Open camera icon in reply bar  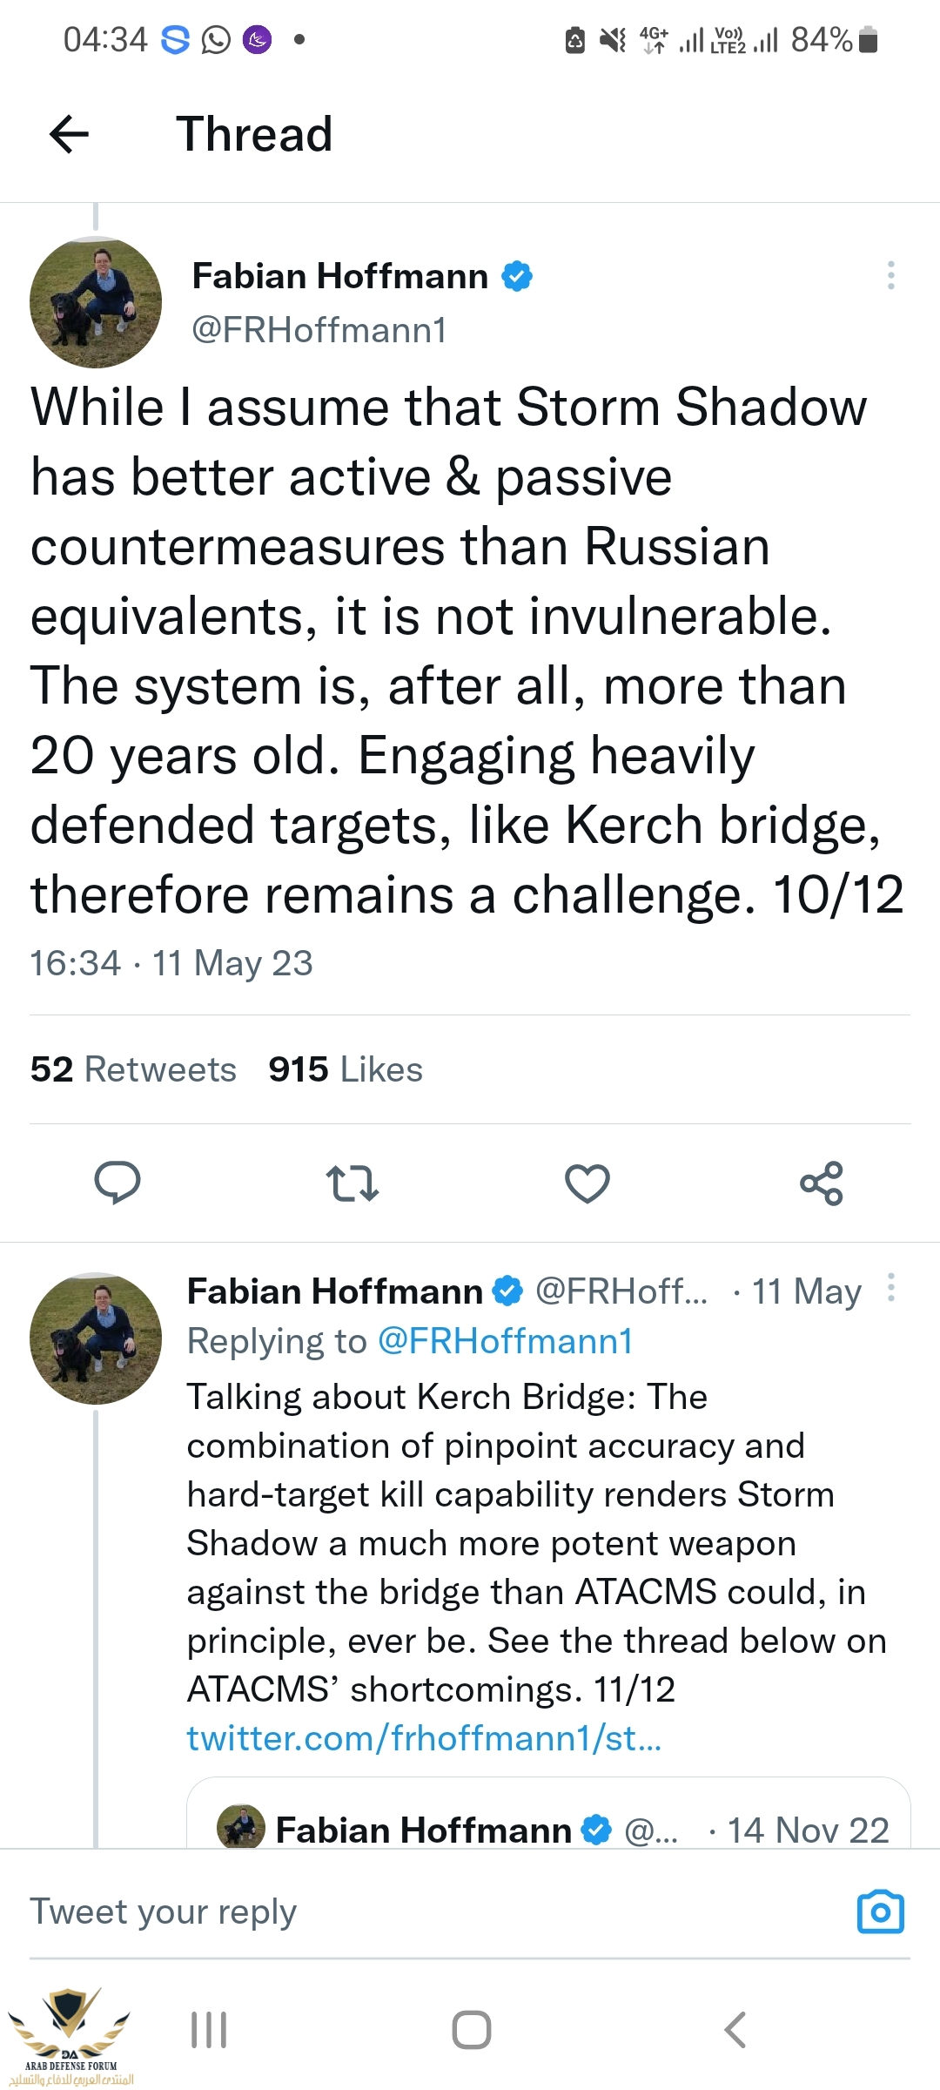(880, 1912)
